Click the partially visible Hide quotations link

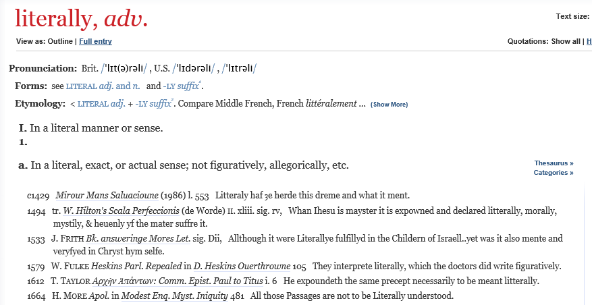coord(589,42)
